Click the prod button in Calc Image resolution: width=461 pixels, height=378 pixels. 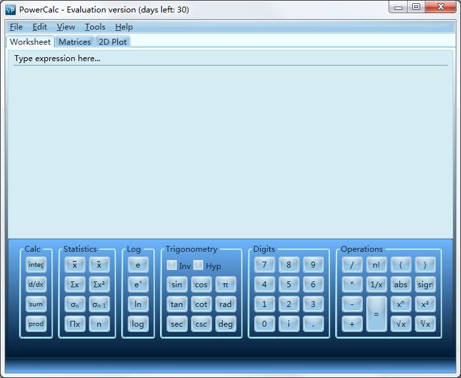click(36, 323)
